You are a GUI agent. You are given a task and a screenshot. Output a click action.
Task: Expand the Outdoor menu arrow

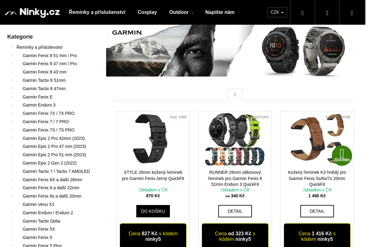(192, 13)
